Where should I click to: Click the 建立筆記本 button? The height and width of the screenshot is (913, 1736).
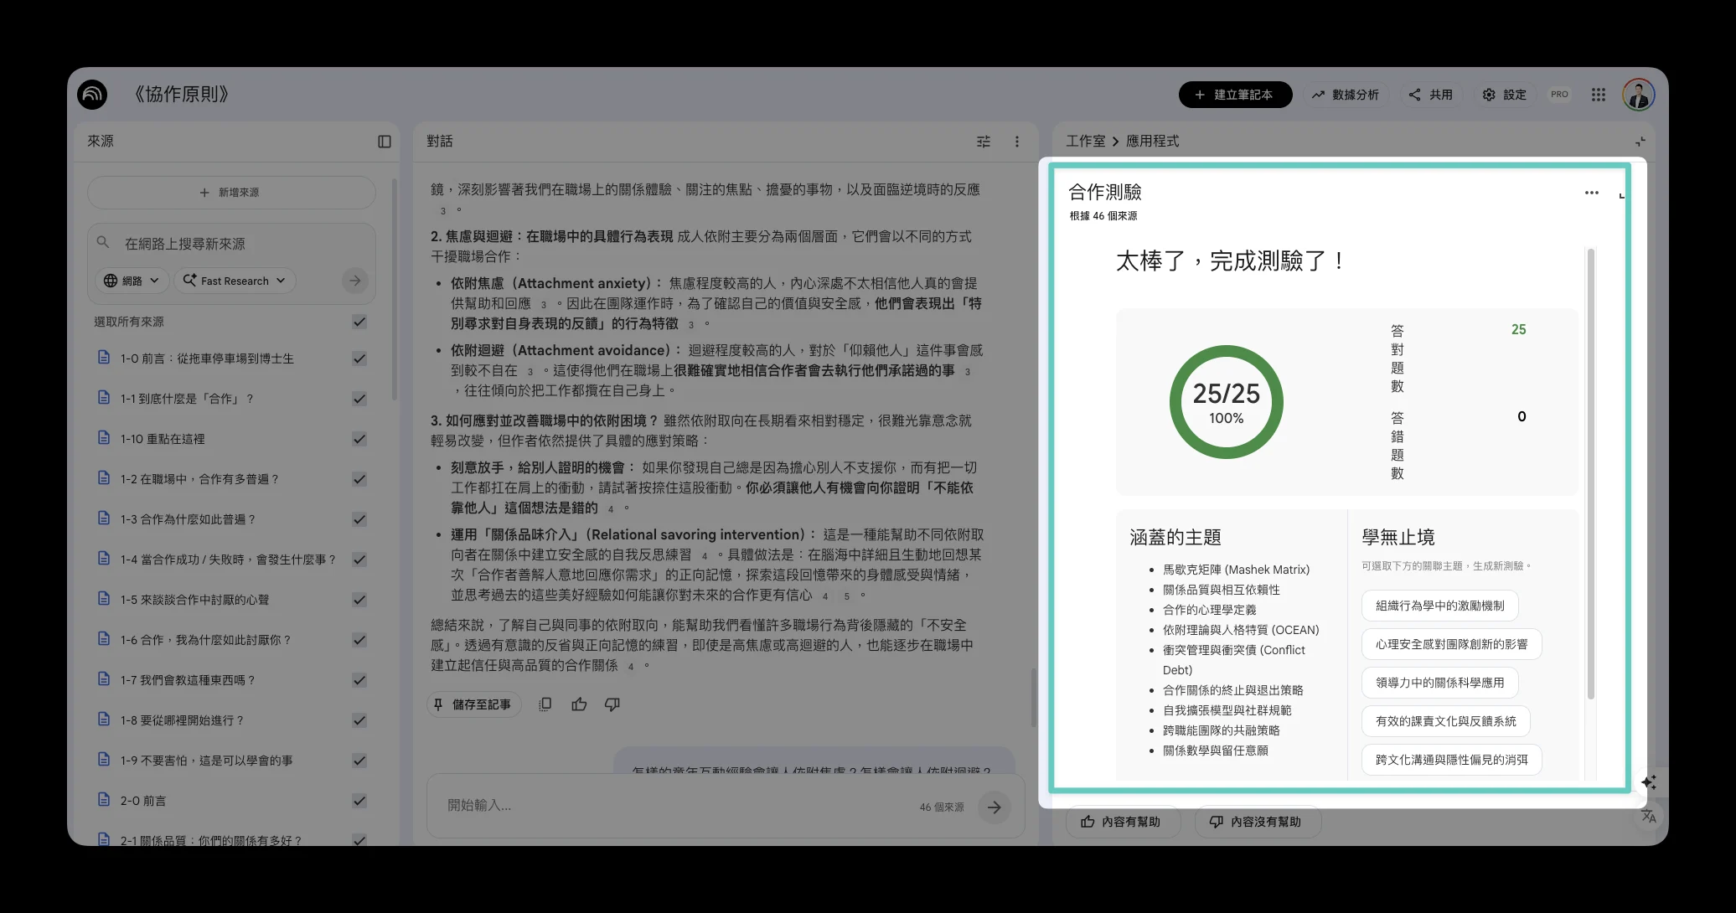[1234, 95]
